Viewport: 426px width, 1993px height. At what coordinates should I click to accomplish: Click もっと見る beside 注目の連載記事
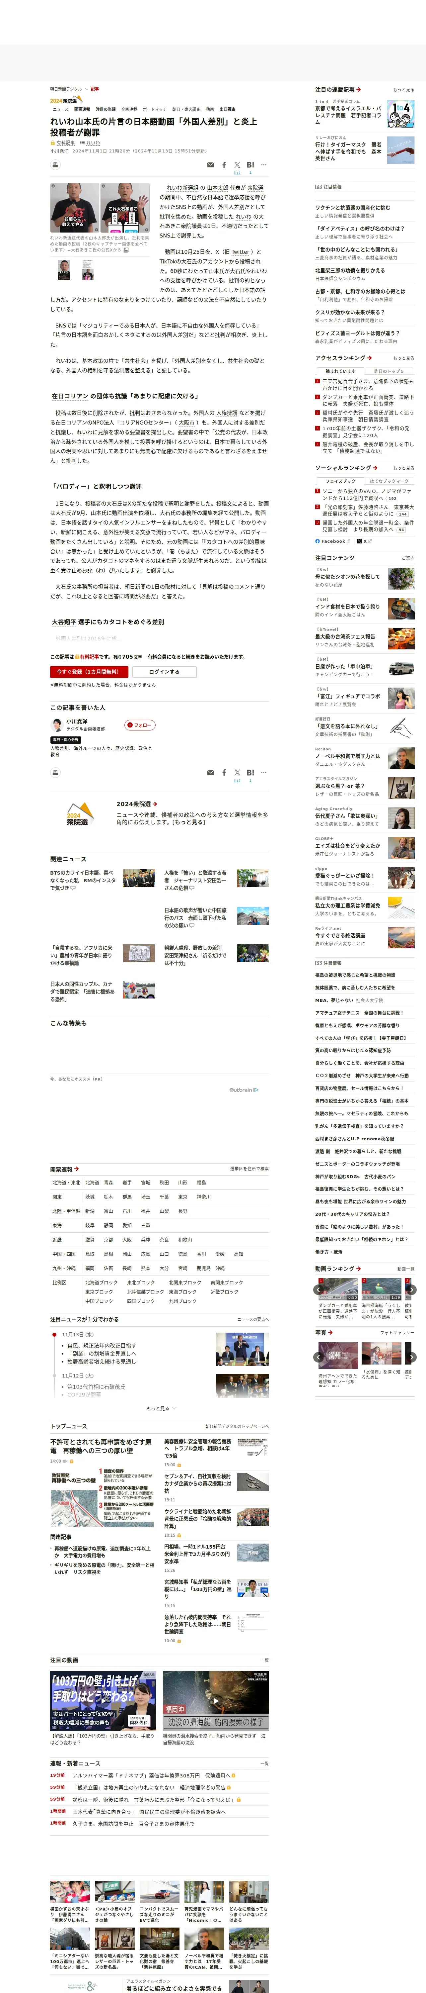[403, 90]
